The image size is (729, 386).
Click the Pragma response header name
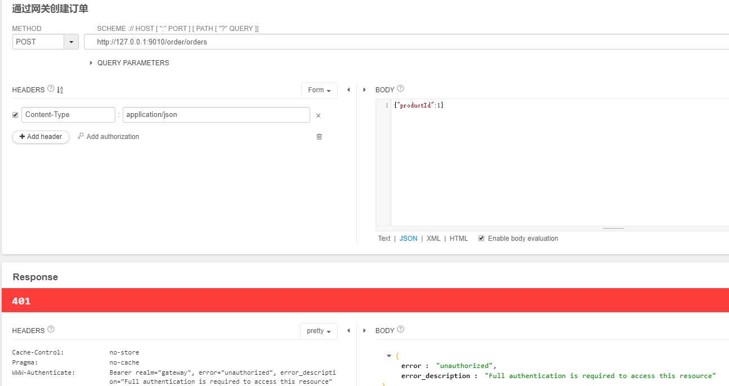(x=25, y=362)
